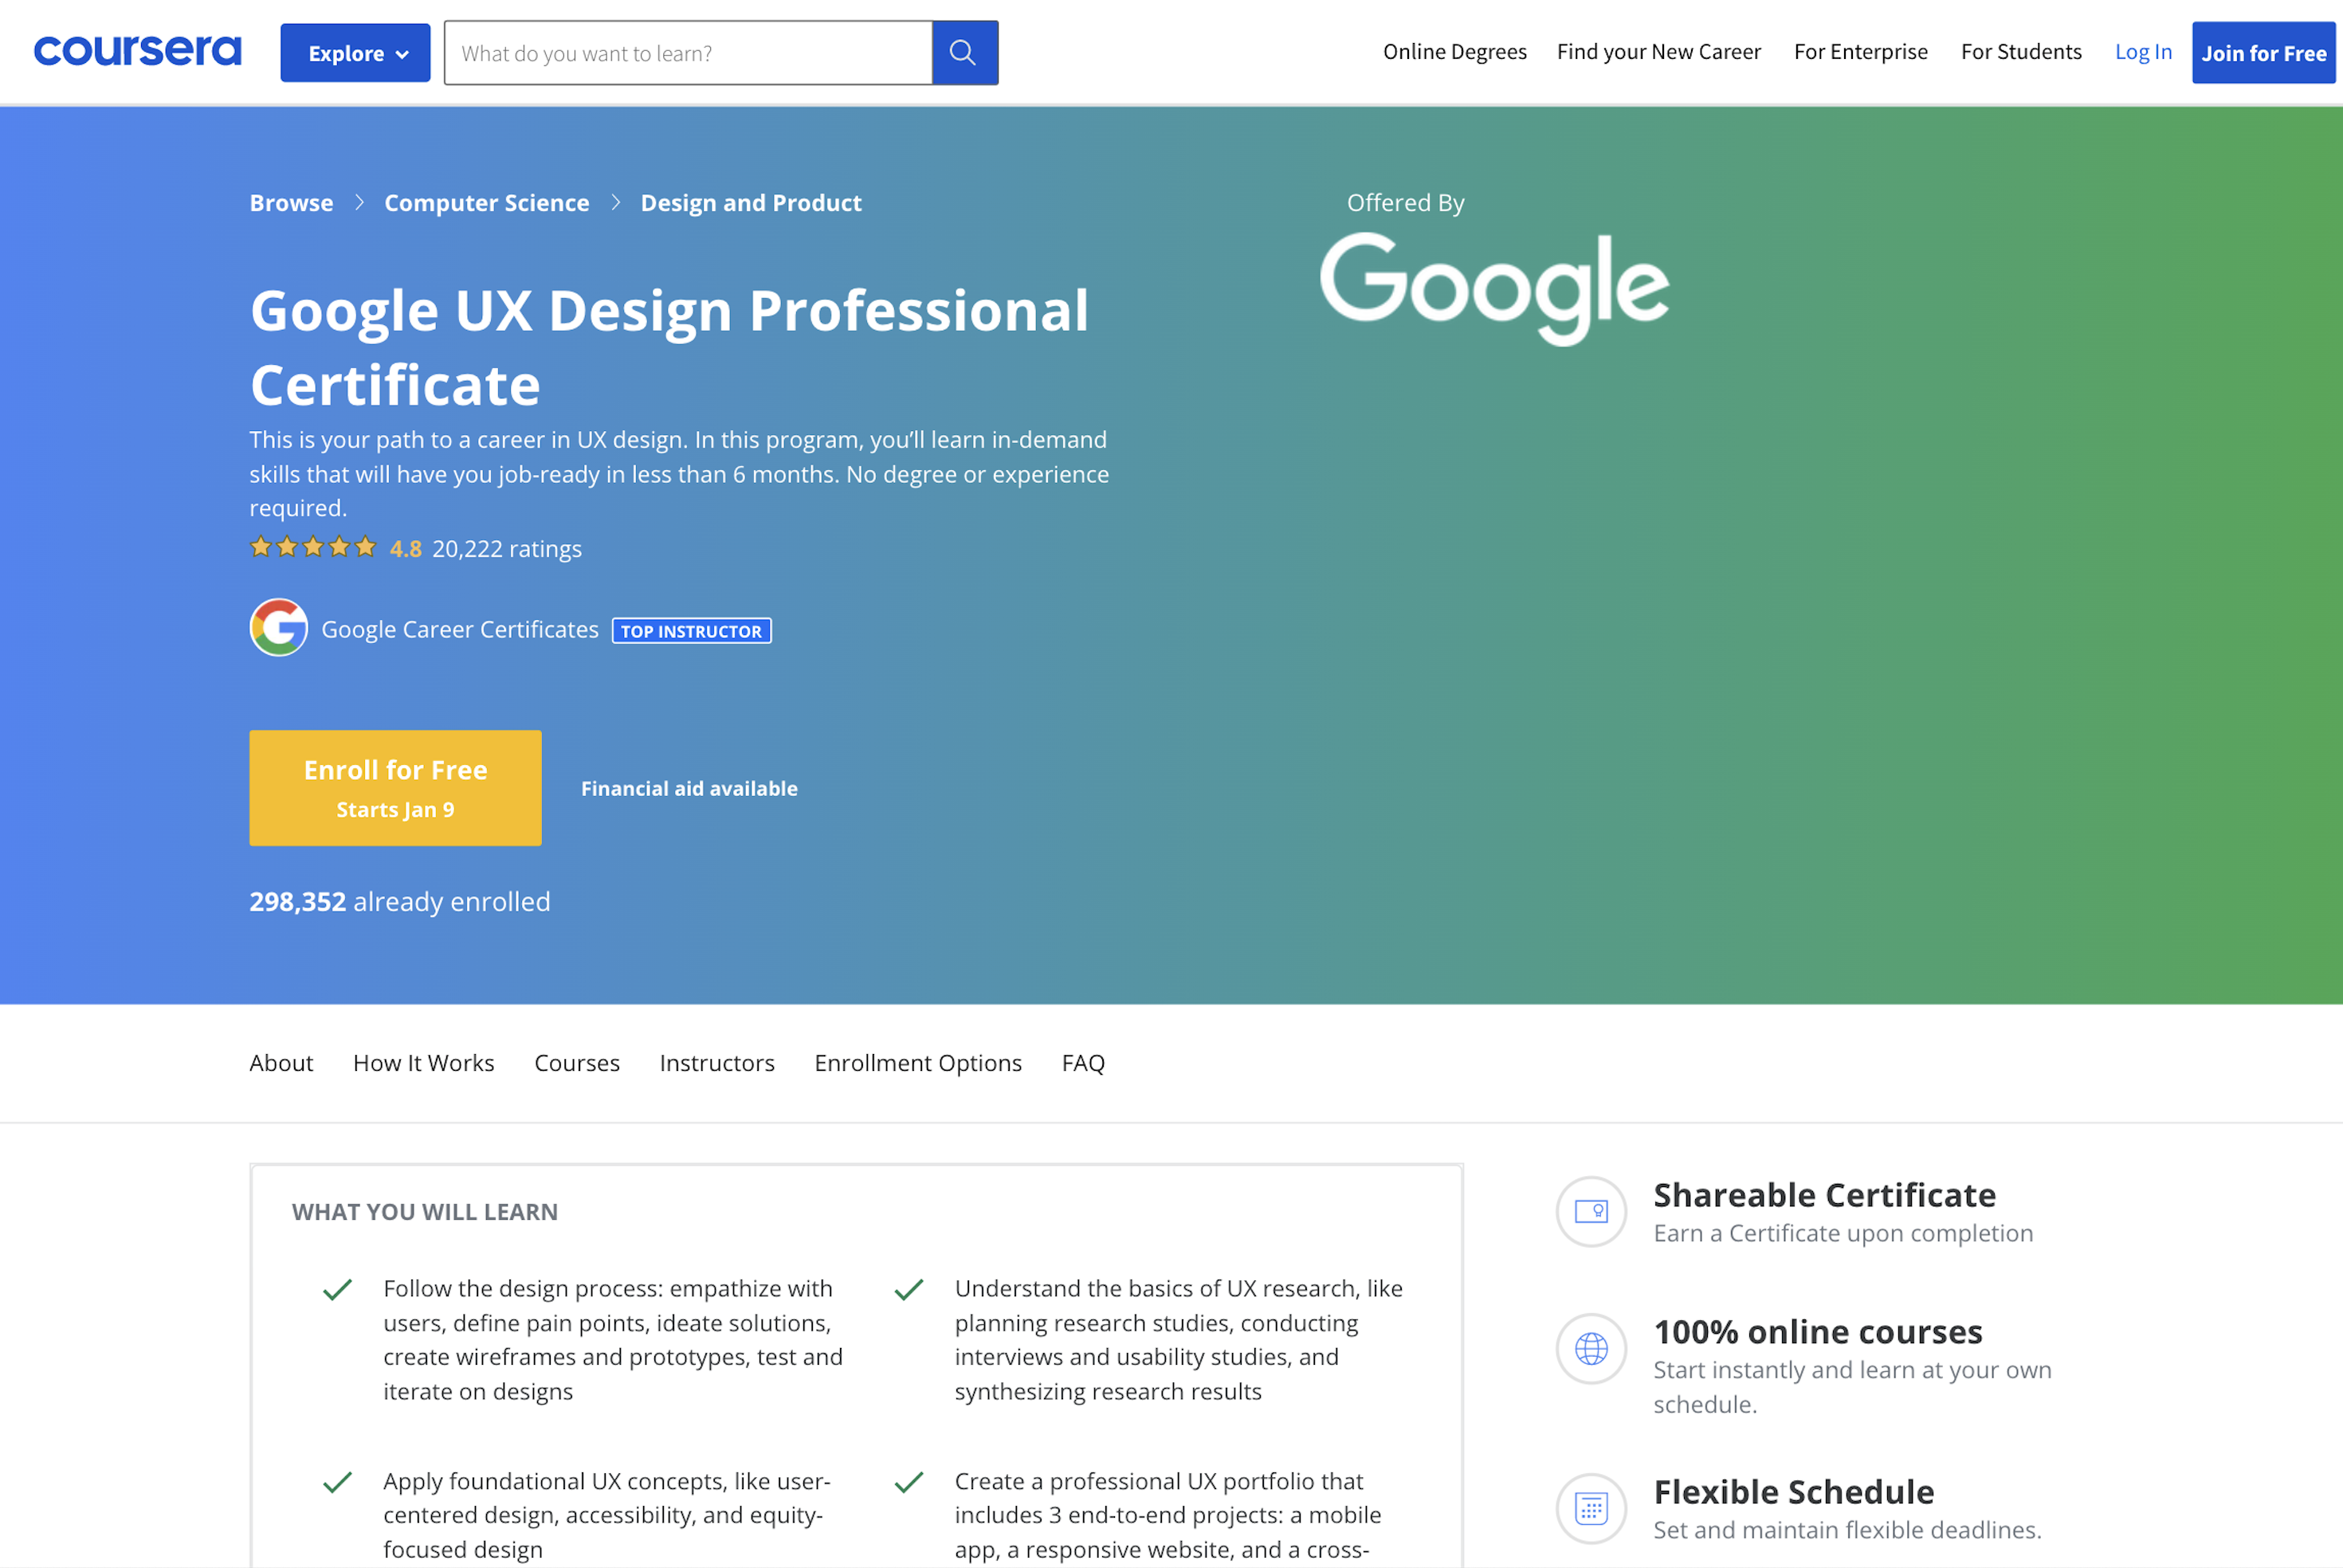Open Financial aid available link
Viewport: 2343px width, 1568px height.
point(689,788)
